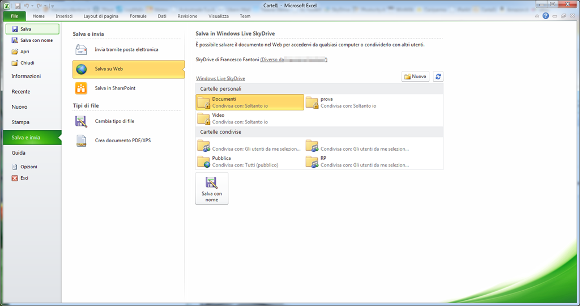Image resolution: width=580 pixels, height=306 pixels.
Task: Open the Team ribbon tab
Action: [245, 16]
